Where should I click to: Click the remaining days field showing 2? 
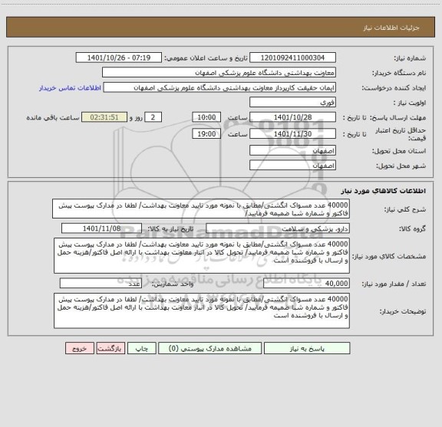click(153, 117)
